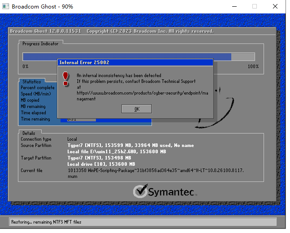This screenshot has height=233, width=290.
Task: Click the 'Speed (MB/min)' label
Action: coord(36,95)
